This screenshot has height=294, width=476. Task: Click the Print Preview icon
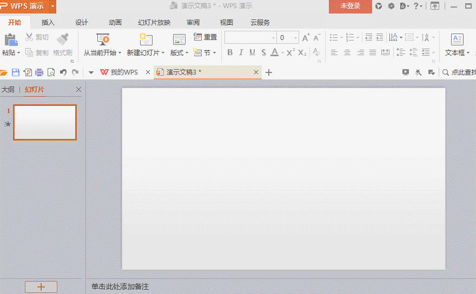(51, 72)
